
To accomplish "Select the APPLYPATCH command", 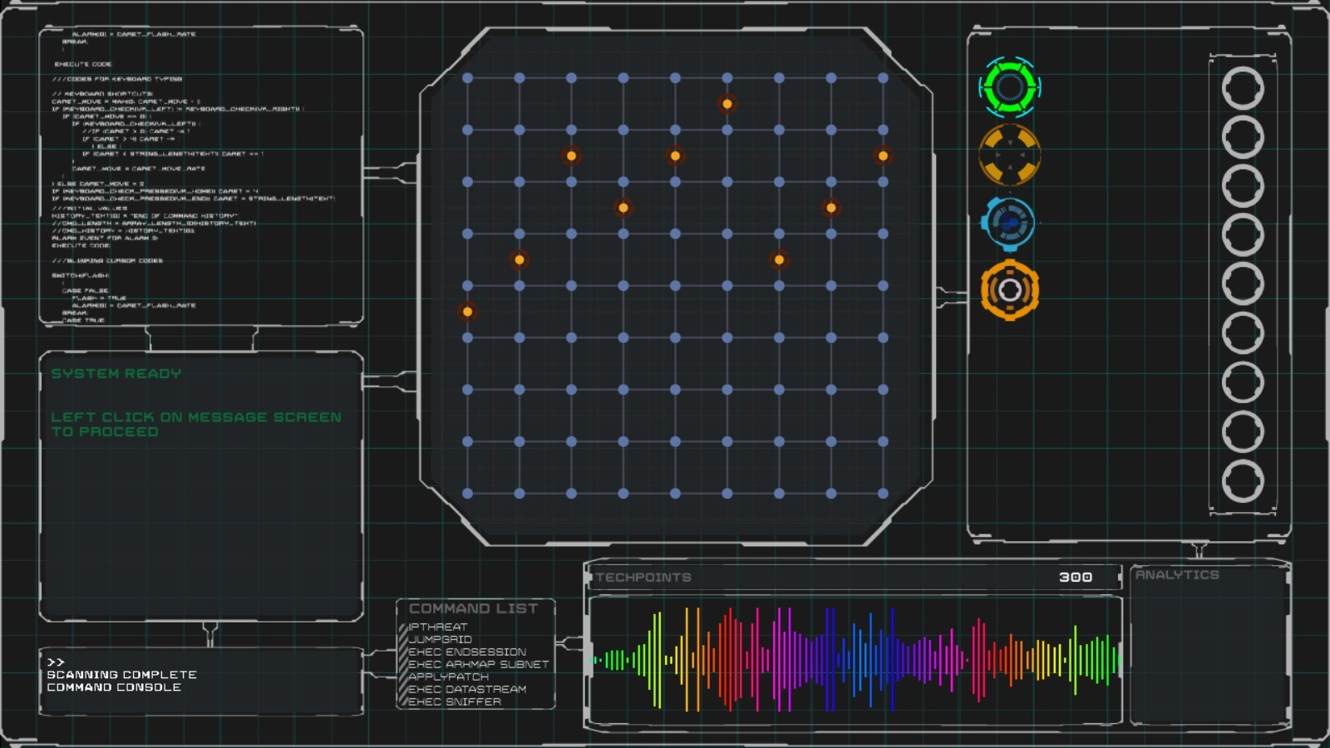I will click(x=448, y=677).
